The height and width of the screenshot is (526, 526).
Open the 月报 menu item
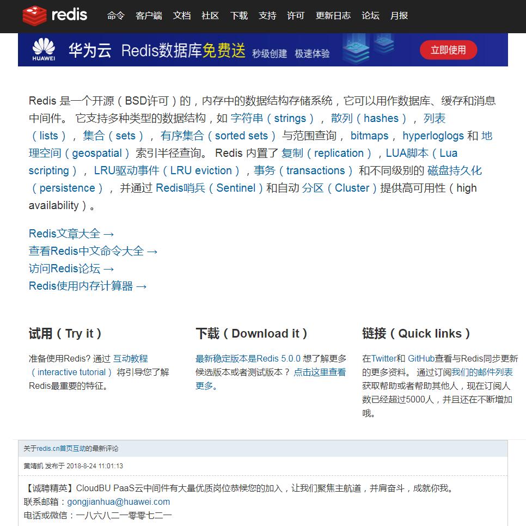[x=399, y=15]
